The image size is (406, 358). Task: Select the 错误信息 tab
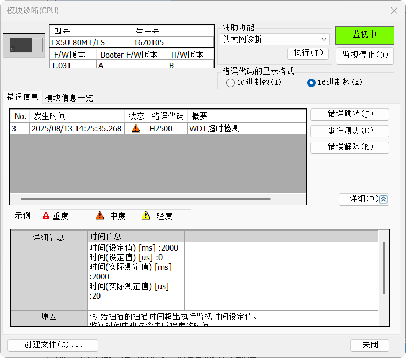point(22,97)
